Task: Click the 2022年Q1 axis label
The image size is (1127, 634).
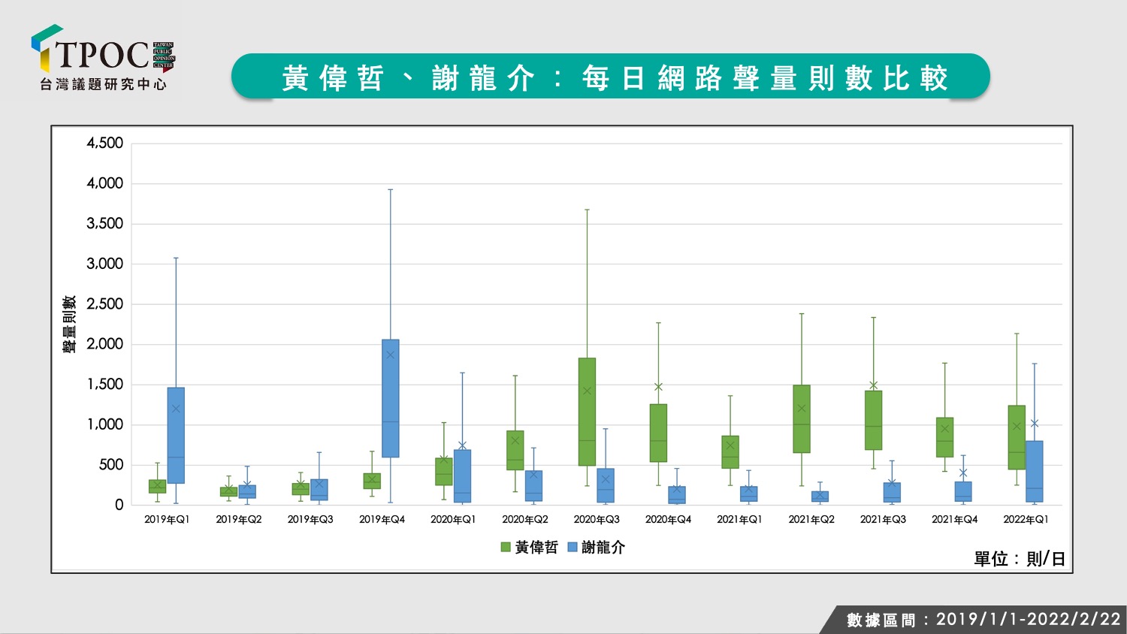Action: point(1026,520)
